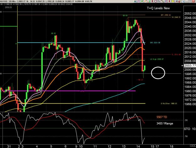Viewport: 196px width, 148px height.
Task: Click the box with downward arrow icon
Action: (159, 1)
